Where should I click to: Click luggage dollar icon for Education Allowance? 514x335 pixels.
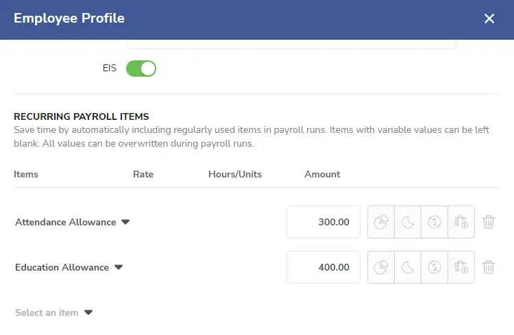pyautogui.click(x=461, y=267)
